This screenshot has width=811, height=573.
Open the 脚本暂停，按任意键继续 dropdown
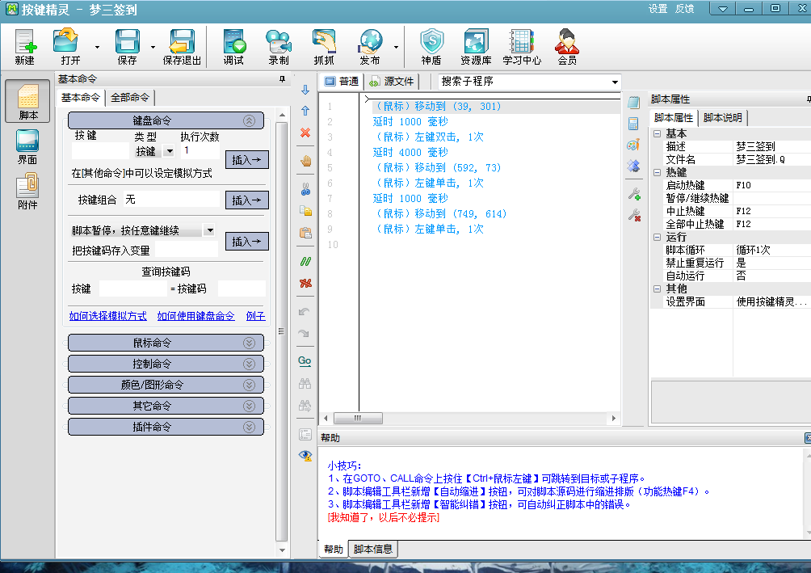209,230
